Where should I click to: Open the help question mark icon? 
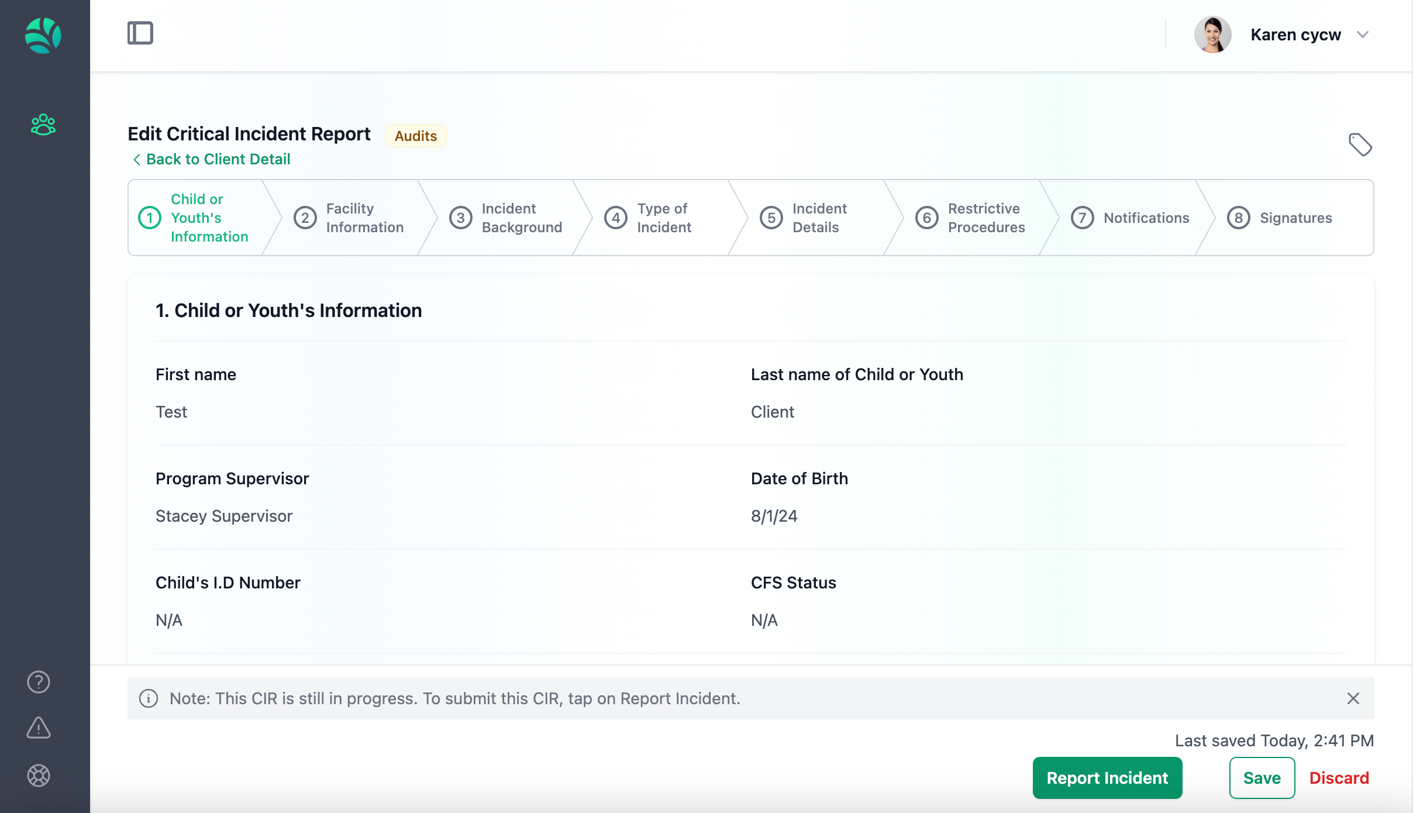pos(39,682)
